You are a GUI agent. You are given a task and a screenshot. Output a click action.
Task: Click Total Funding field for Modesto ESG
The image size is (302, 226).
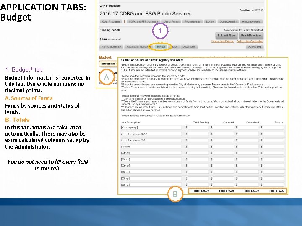198,140
